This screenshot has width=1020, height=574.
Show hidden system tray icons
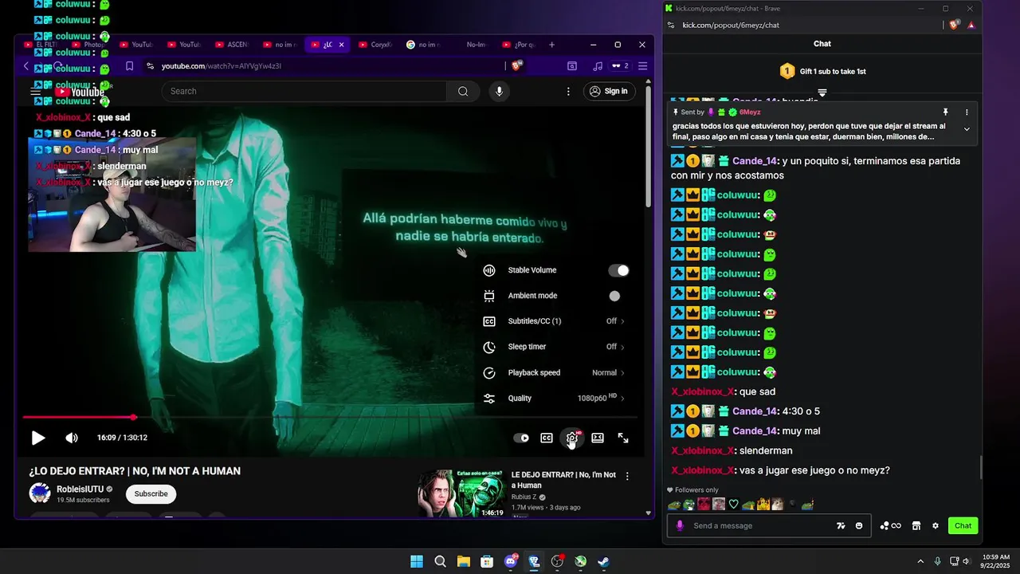(920, 561)
